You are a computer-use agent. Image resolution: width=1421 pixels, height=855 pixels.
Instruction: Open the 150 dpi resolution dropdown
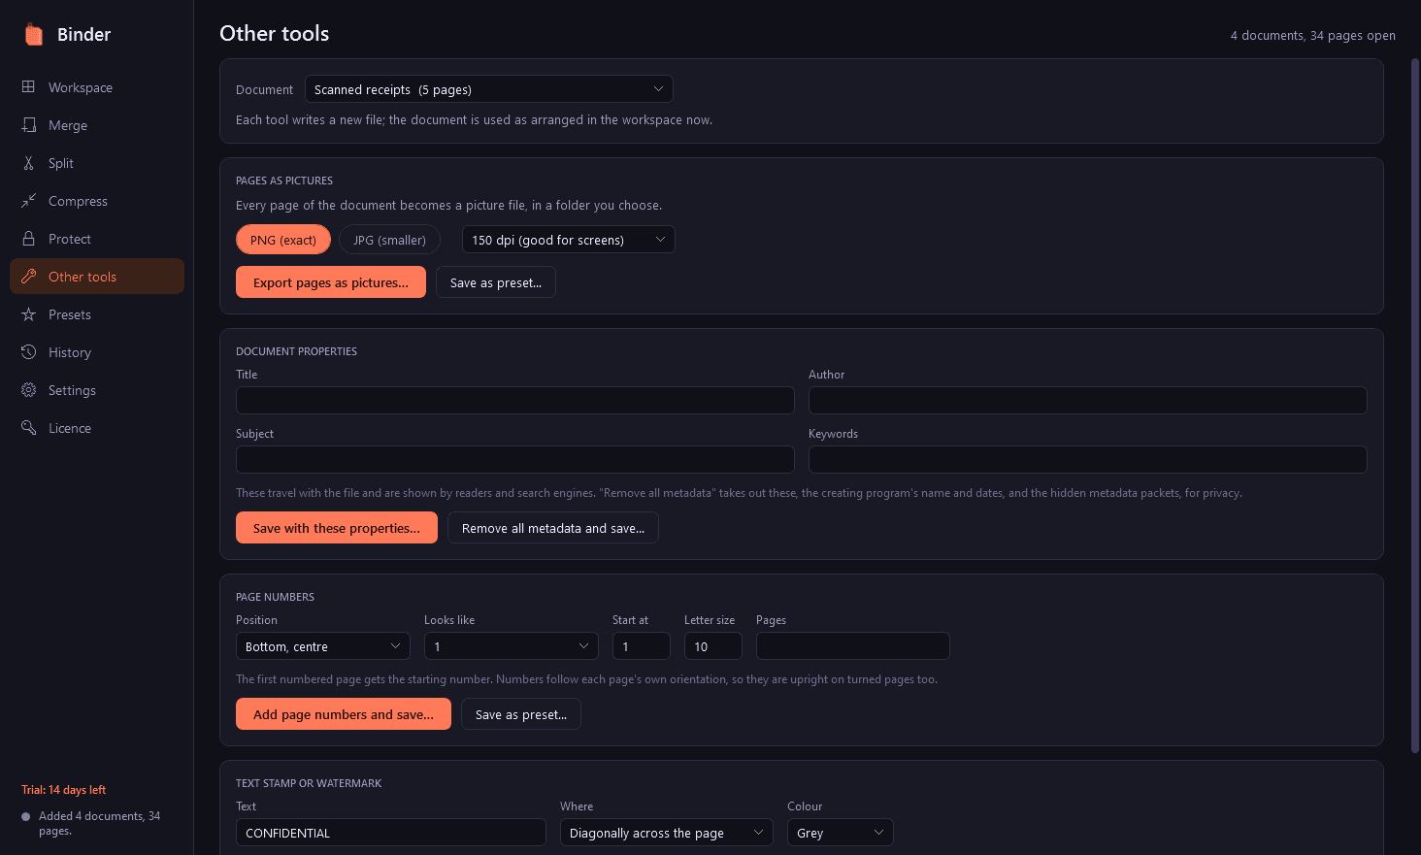[x=569, y=240]
